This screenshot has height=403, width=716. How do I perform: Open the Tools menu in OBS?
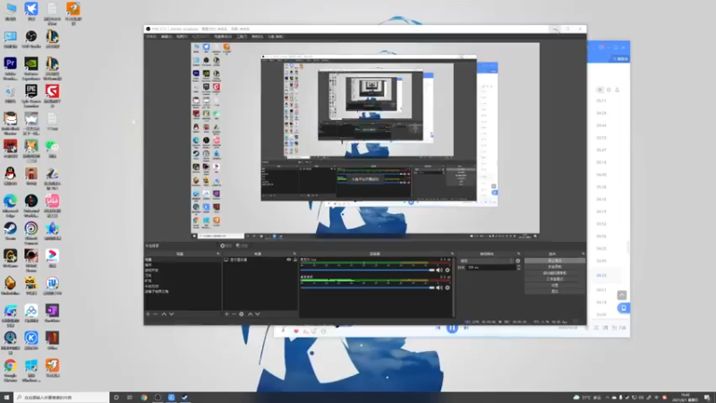242,37
